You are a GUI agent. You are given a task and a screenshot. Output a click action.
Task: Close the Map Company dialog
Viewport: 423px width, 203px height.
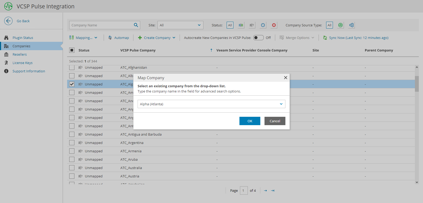(285, 78)
